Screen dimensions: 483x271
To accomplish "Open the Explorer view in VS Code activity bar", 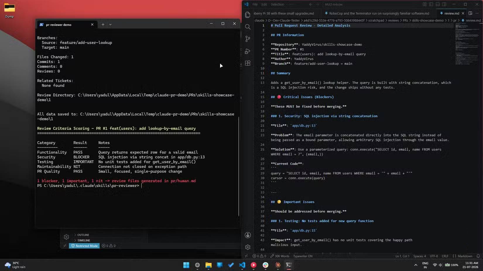I will [x=248, y=15].
